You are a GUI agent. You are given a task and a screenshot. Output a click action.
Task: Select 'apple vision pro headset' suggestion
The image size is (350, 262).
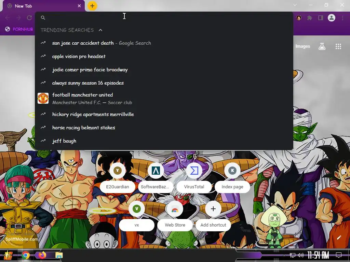tap(164, 56)
